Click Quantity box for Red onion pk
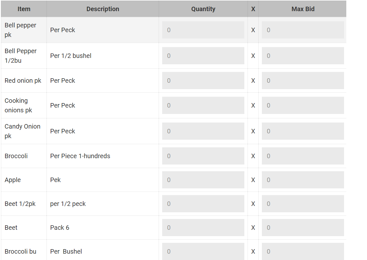 pos(203,81)
